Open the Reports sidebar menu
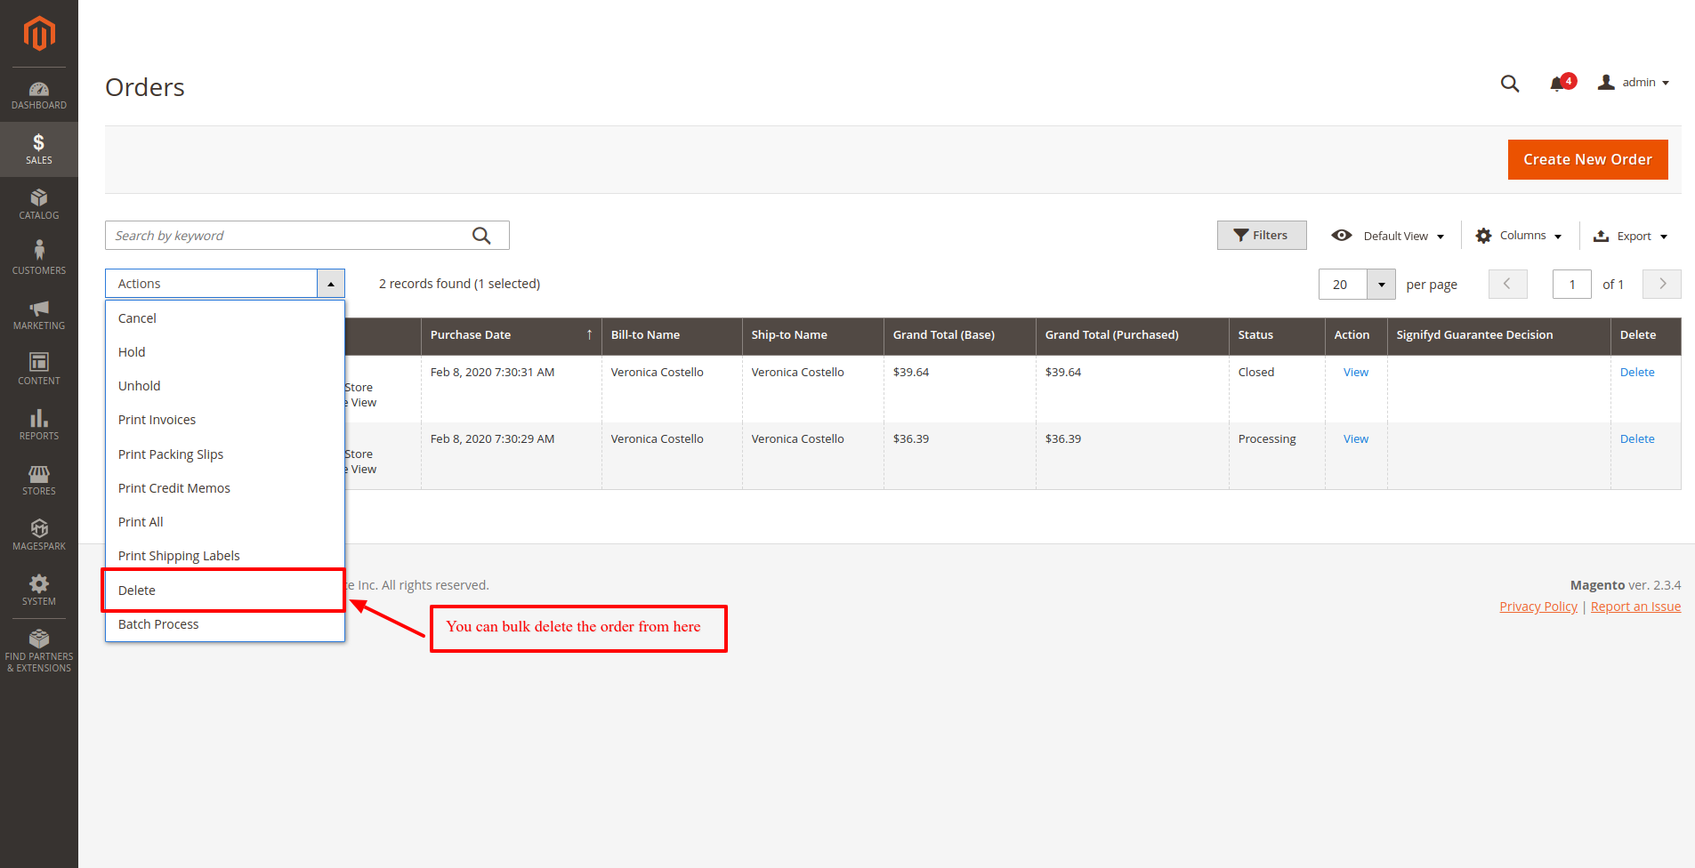The height and width of the screenshot is (868, 1695). pos(39,425)
